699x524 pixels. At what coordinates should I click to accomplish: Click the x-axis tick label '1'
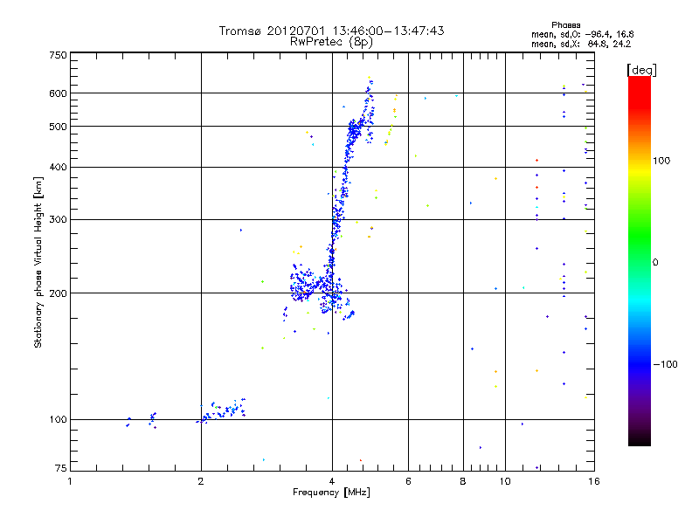[x=70, y=481]
